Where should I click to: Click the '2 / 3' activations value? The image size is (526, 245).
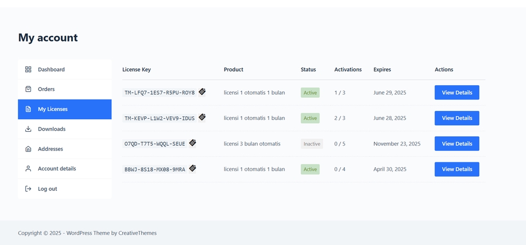point(340,118)
